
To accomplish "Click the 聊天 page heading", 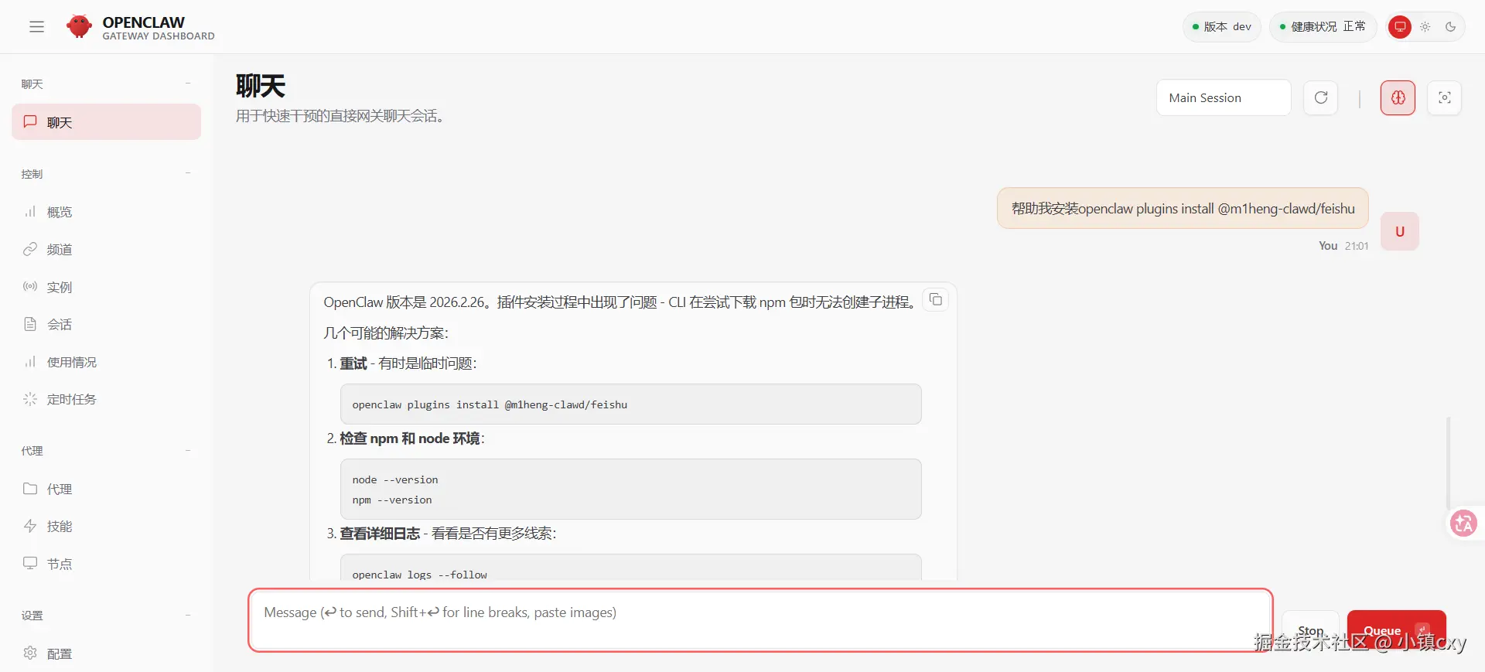I will point(261,86).
